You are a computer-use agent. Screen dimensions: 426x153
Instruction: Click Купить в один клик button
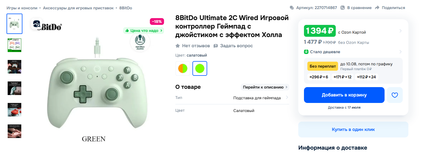[x=353, y=130]
